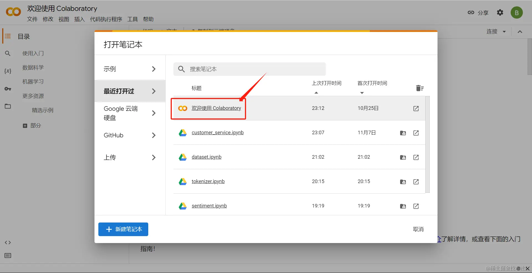Open the 代码执行程序 menu
The image size is (532, 273).
(x=106, y=19)
